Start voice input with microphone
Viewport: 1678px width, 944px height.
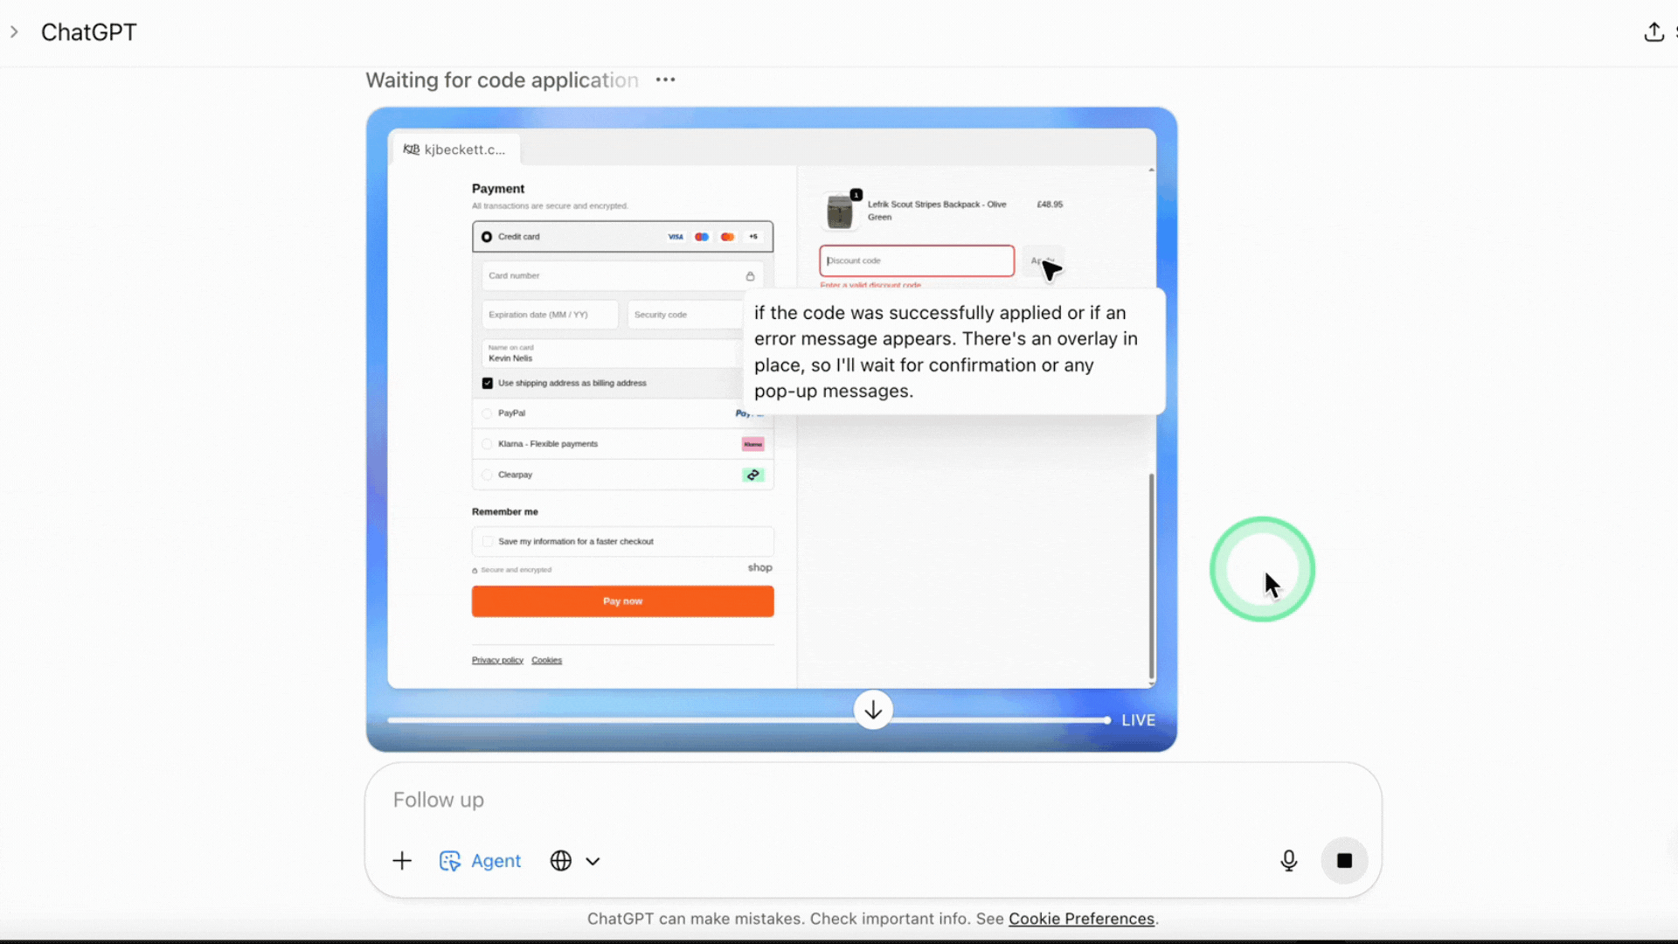click(x=1288, y=861)
